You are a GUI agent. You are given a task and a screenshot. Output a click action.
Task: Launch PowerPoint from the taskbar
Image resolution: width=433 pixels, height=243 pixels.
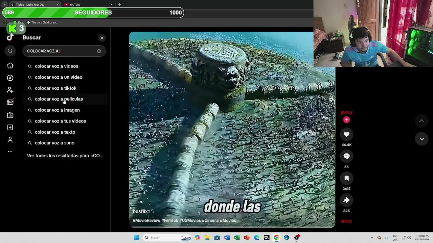247,238
